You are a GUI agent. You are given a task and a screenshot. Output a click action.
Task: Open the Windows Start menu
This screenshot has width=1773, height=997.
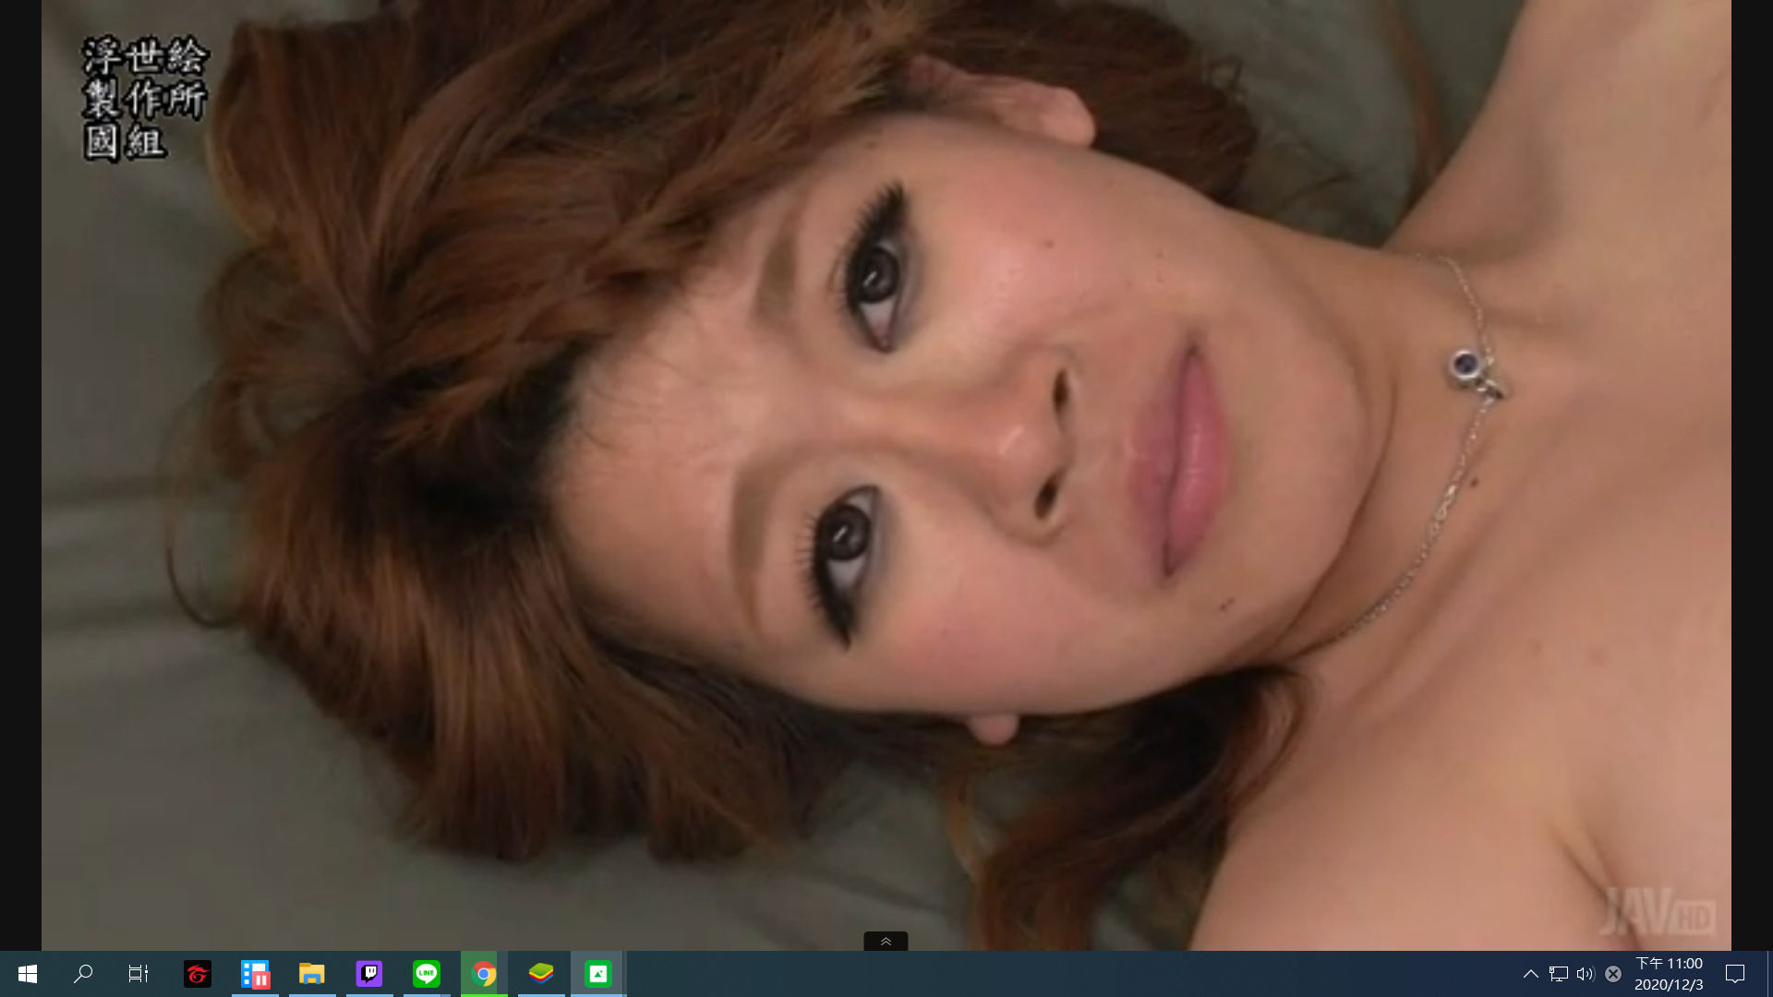pyautogui.click(x=28, y=974)
